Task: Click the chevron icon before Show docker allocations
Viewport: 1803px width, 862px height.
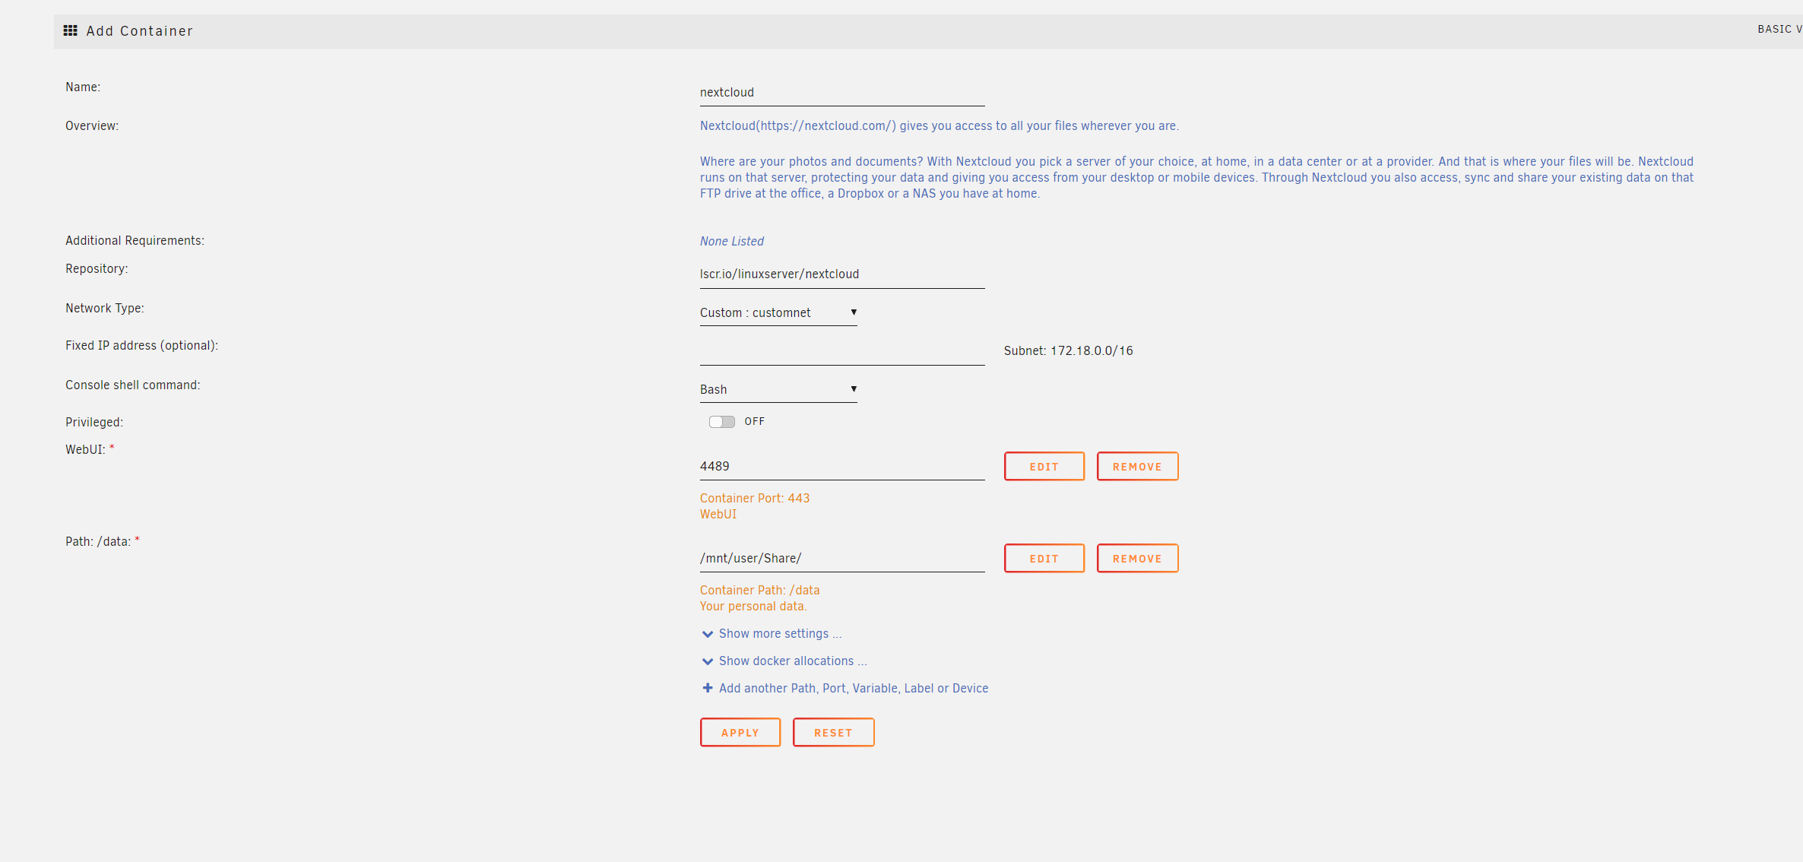Action: (x=707, y=661)
